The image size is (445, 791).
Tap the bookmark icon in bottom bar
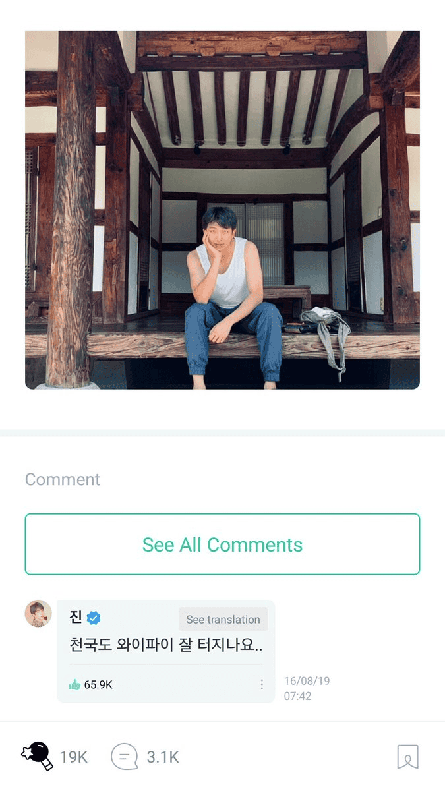[x=407, y=757]
